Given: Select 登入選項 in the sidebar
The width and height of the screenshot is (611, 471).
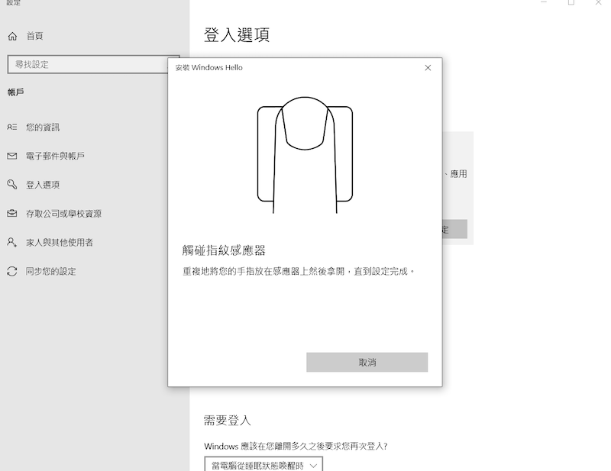Looking at the screenshot, I should [43, 185].
